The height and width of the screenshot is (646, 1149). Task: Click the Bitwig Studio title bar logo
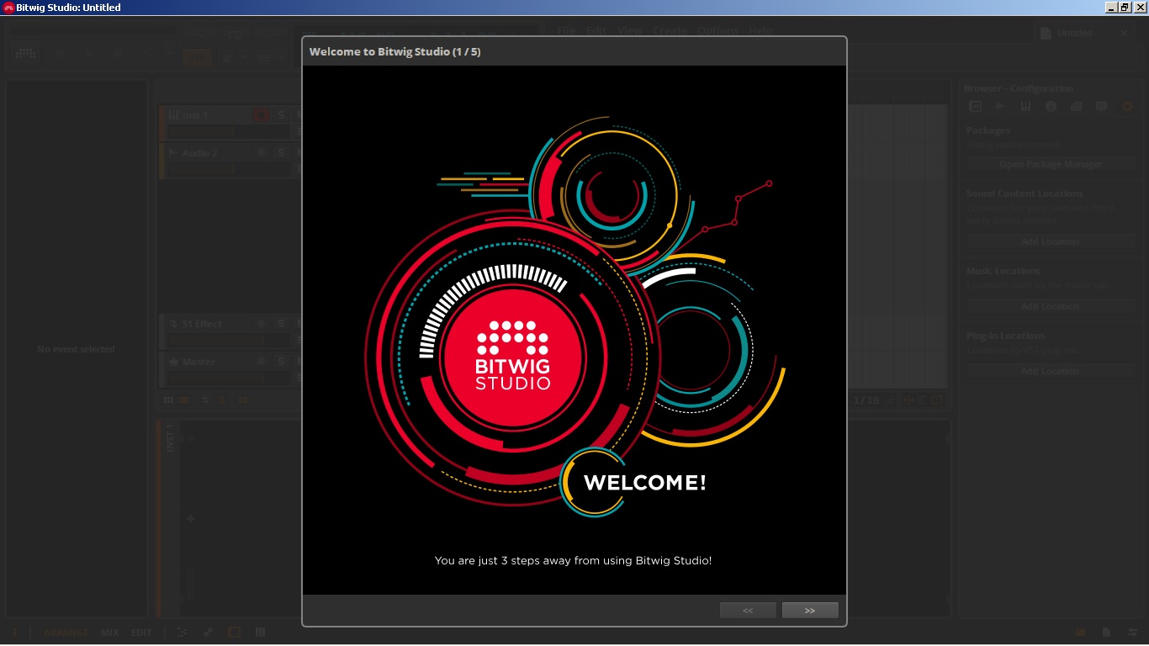click(x=8, y=8)
